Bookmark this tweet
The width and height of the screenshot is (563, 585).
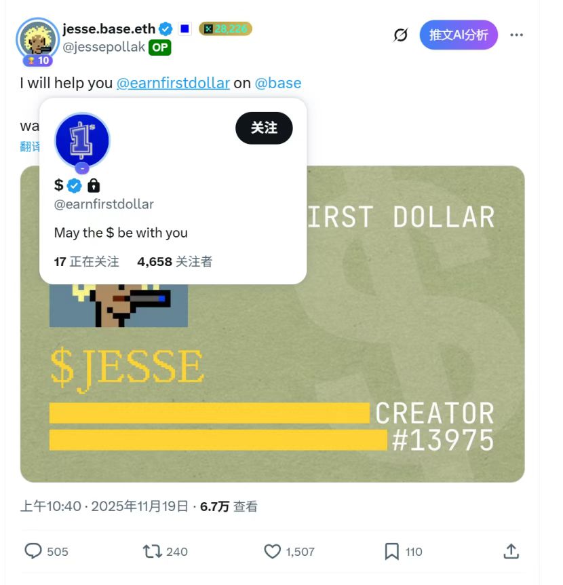click(x=391, y=552)
